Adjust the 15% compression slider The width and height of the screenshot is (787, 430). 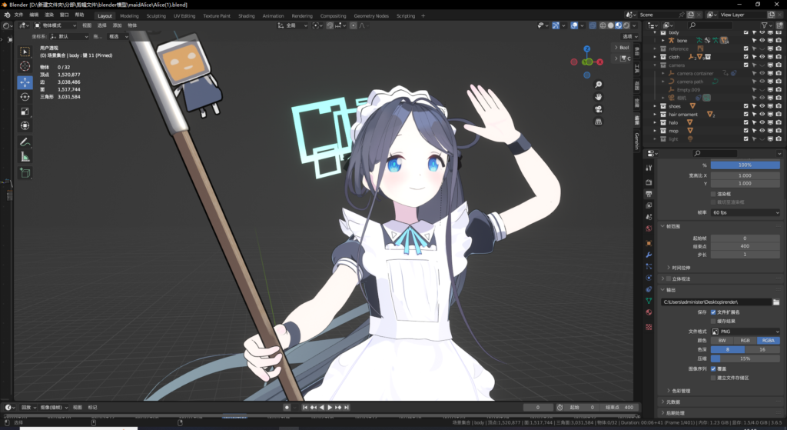pyautogui.click(x=745, y=358)
